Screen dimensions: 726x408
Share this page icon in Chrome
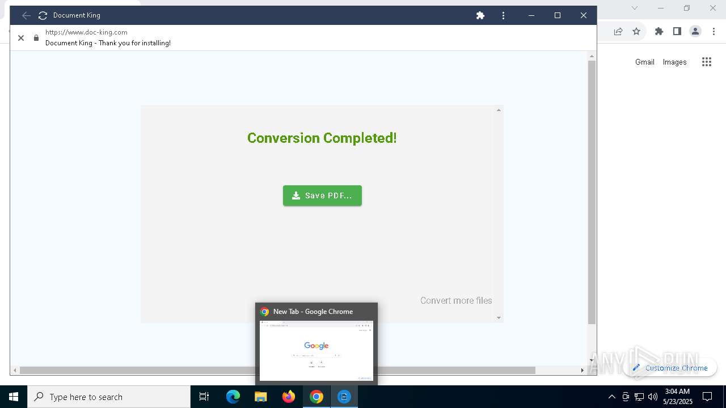pyautogui.click(x=618, y=31)
